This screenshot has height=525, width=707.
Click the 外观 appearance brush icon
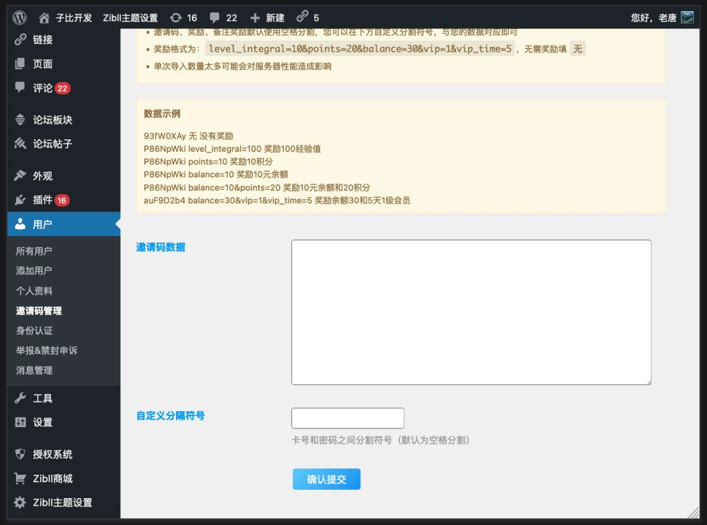[20, 176]
